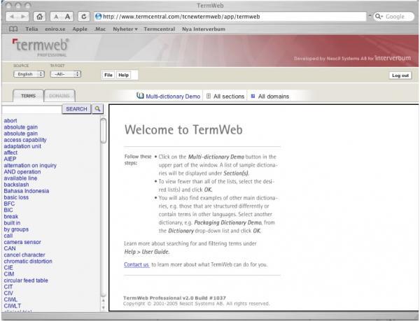Open the Termcentral bookmark
This screenshot has height=321, width=420.
coord(160,29)
